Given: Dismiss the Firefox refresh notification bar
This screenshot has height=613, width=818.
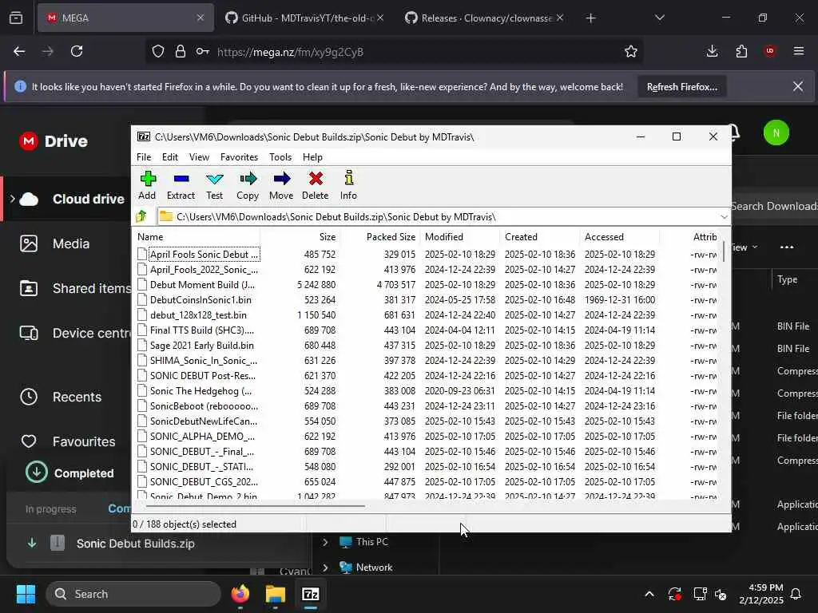Looking at the screenshot, I should point(798,86).
